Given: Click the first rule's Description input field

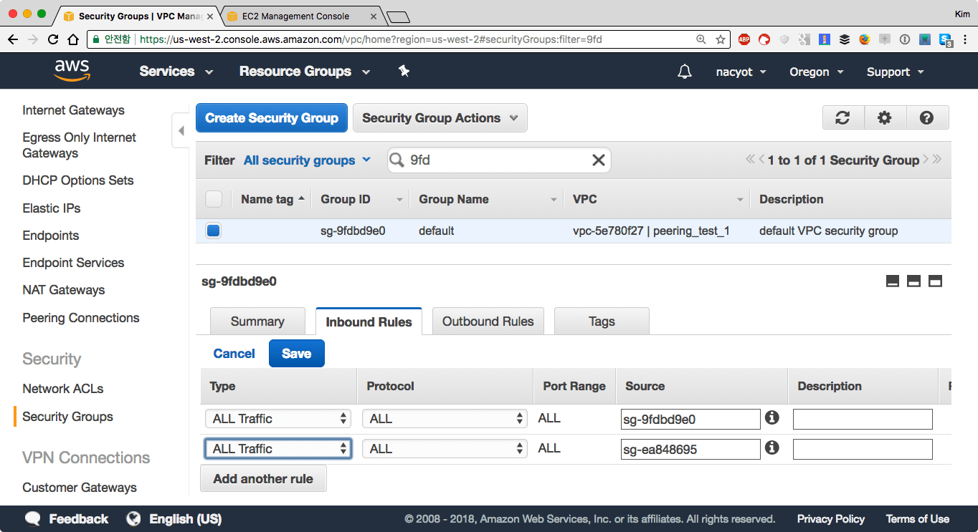Looking at the screenshot, I should coord(862,419).
